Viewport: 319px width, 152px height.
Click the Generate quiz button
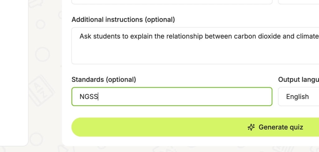[195, 127]
